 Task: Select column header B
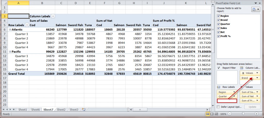tap(42, 3)
